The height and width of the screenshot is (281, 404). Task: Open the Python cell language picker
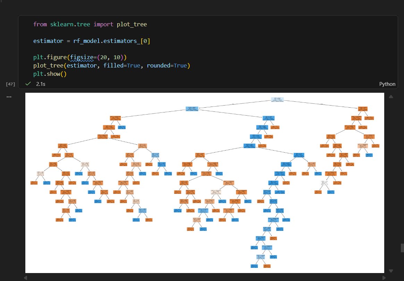click(387, 84)
